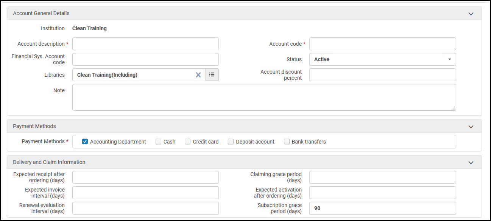Check the Bank transfers option

(x=287, y=142)
